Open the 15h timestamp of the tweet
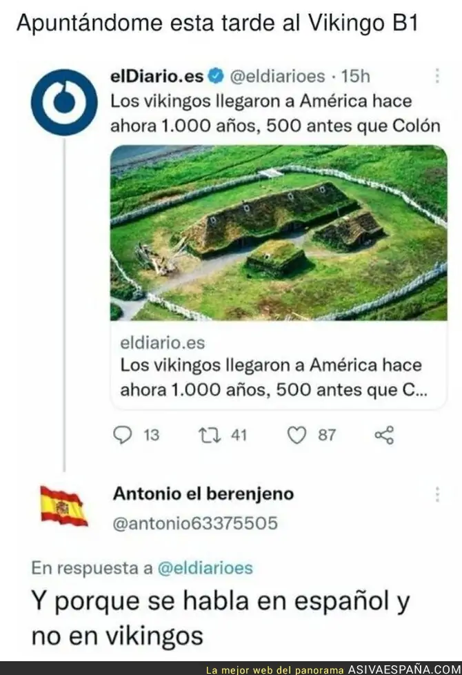This screenshot has height=675, width=462. click(355, 76)
